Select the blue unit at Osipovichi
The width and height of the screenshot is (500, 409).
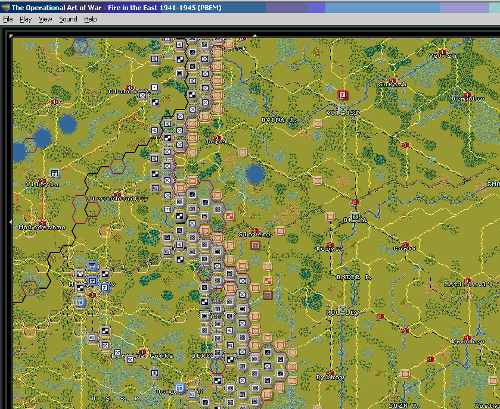click(180, 388)
